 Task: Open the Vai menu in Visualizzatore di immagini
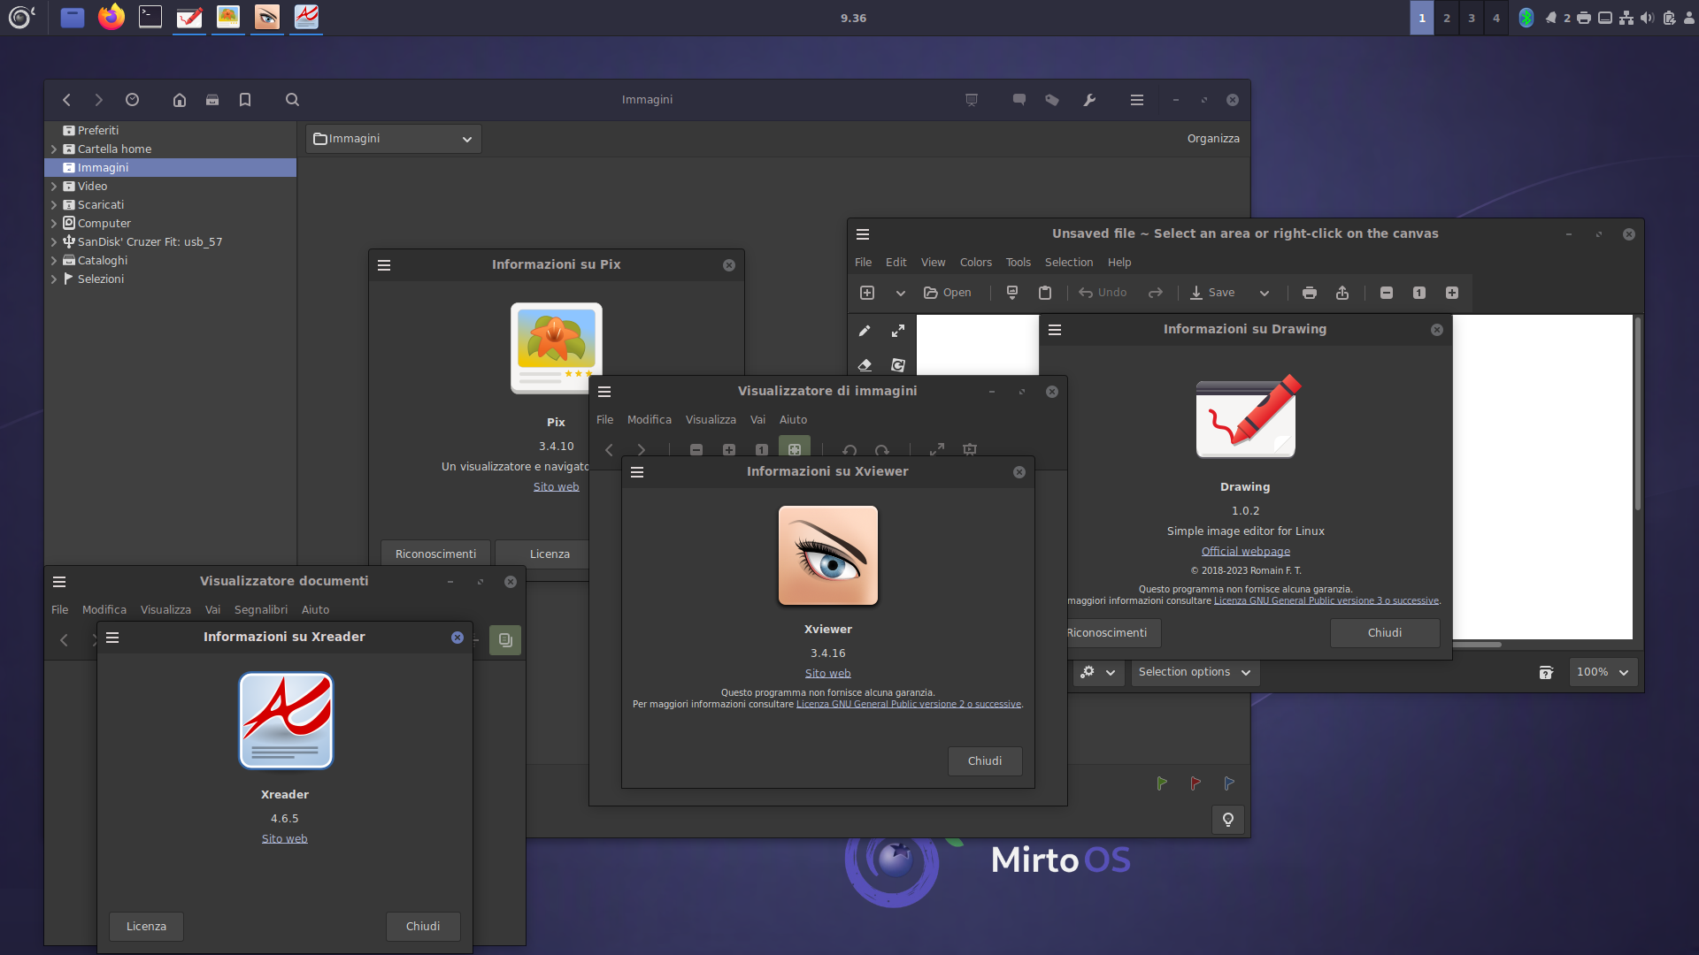[757, 420]
